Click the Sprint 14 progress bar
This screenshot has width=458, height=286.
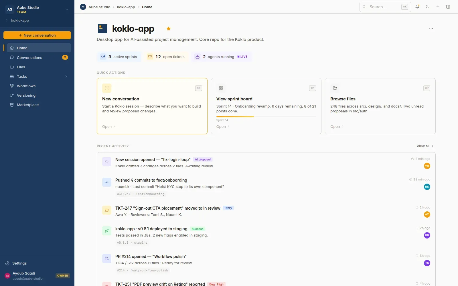click(266, 117)
